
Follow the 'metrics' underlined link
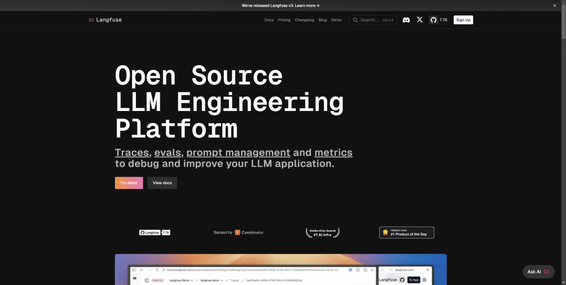[333, 152]
